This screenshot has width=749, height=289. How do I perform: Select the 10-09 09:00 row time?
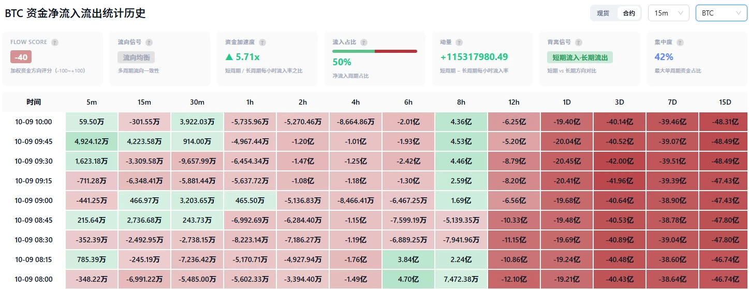(34, 200)
